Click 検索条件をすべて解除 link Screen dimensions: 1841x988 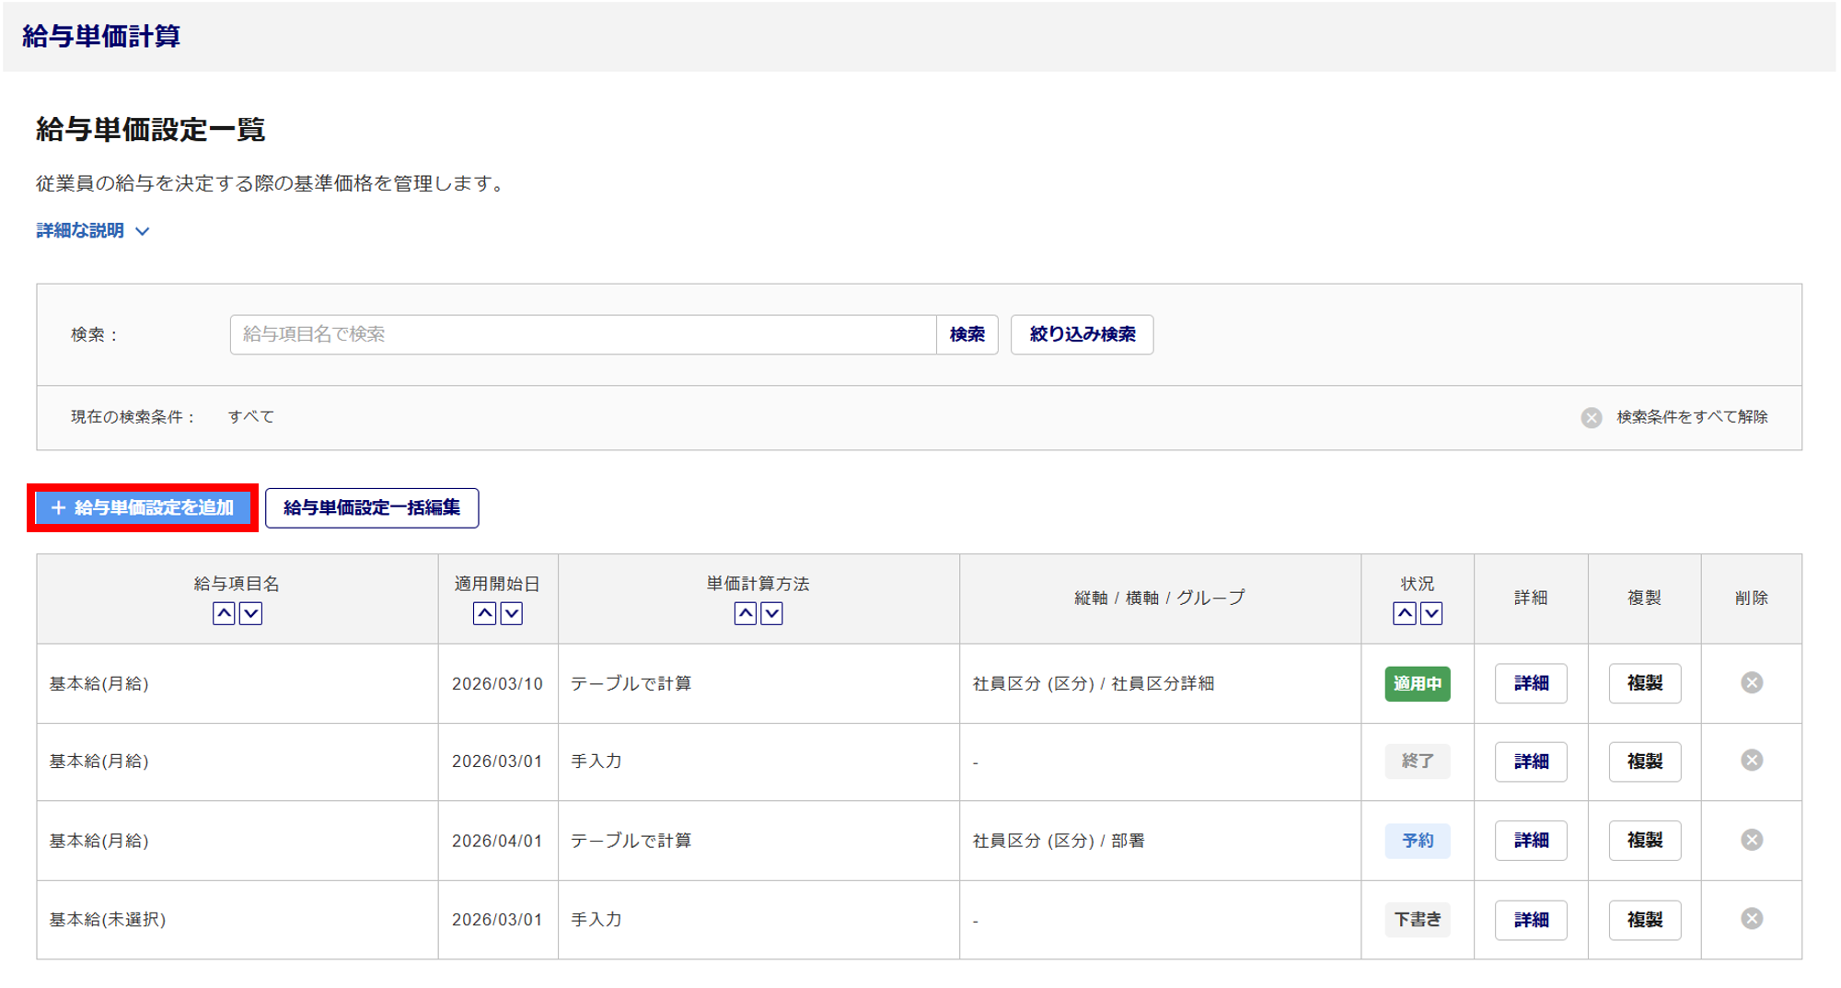coord(1691,417)
